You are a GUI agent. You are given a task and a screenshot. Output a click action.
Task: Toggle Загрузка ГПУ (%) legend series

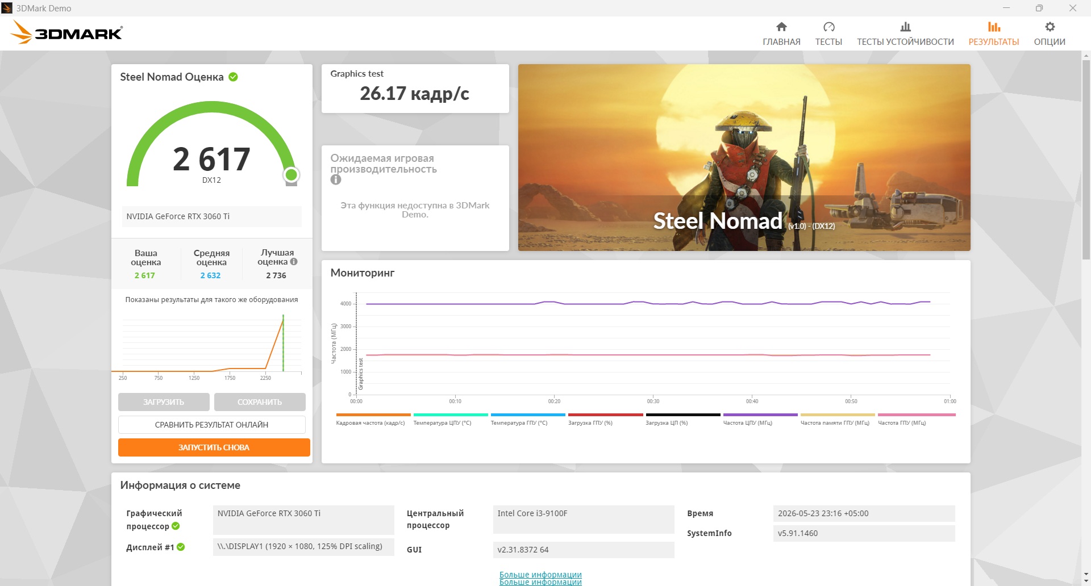[605, 419]
